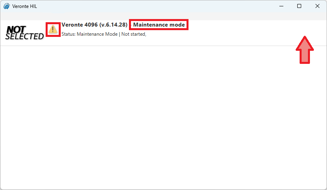Click the NOT SELECTED status graphic
The image size is (327, 190).
[x=25, y=33]
